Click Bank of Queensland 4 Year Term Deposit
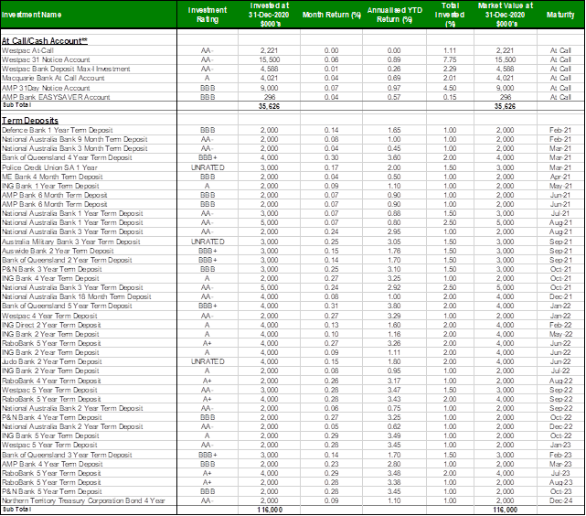Image resolution: width=586 pixels, height=516 pixels. (67, 157)
